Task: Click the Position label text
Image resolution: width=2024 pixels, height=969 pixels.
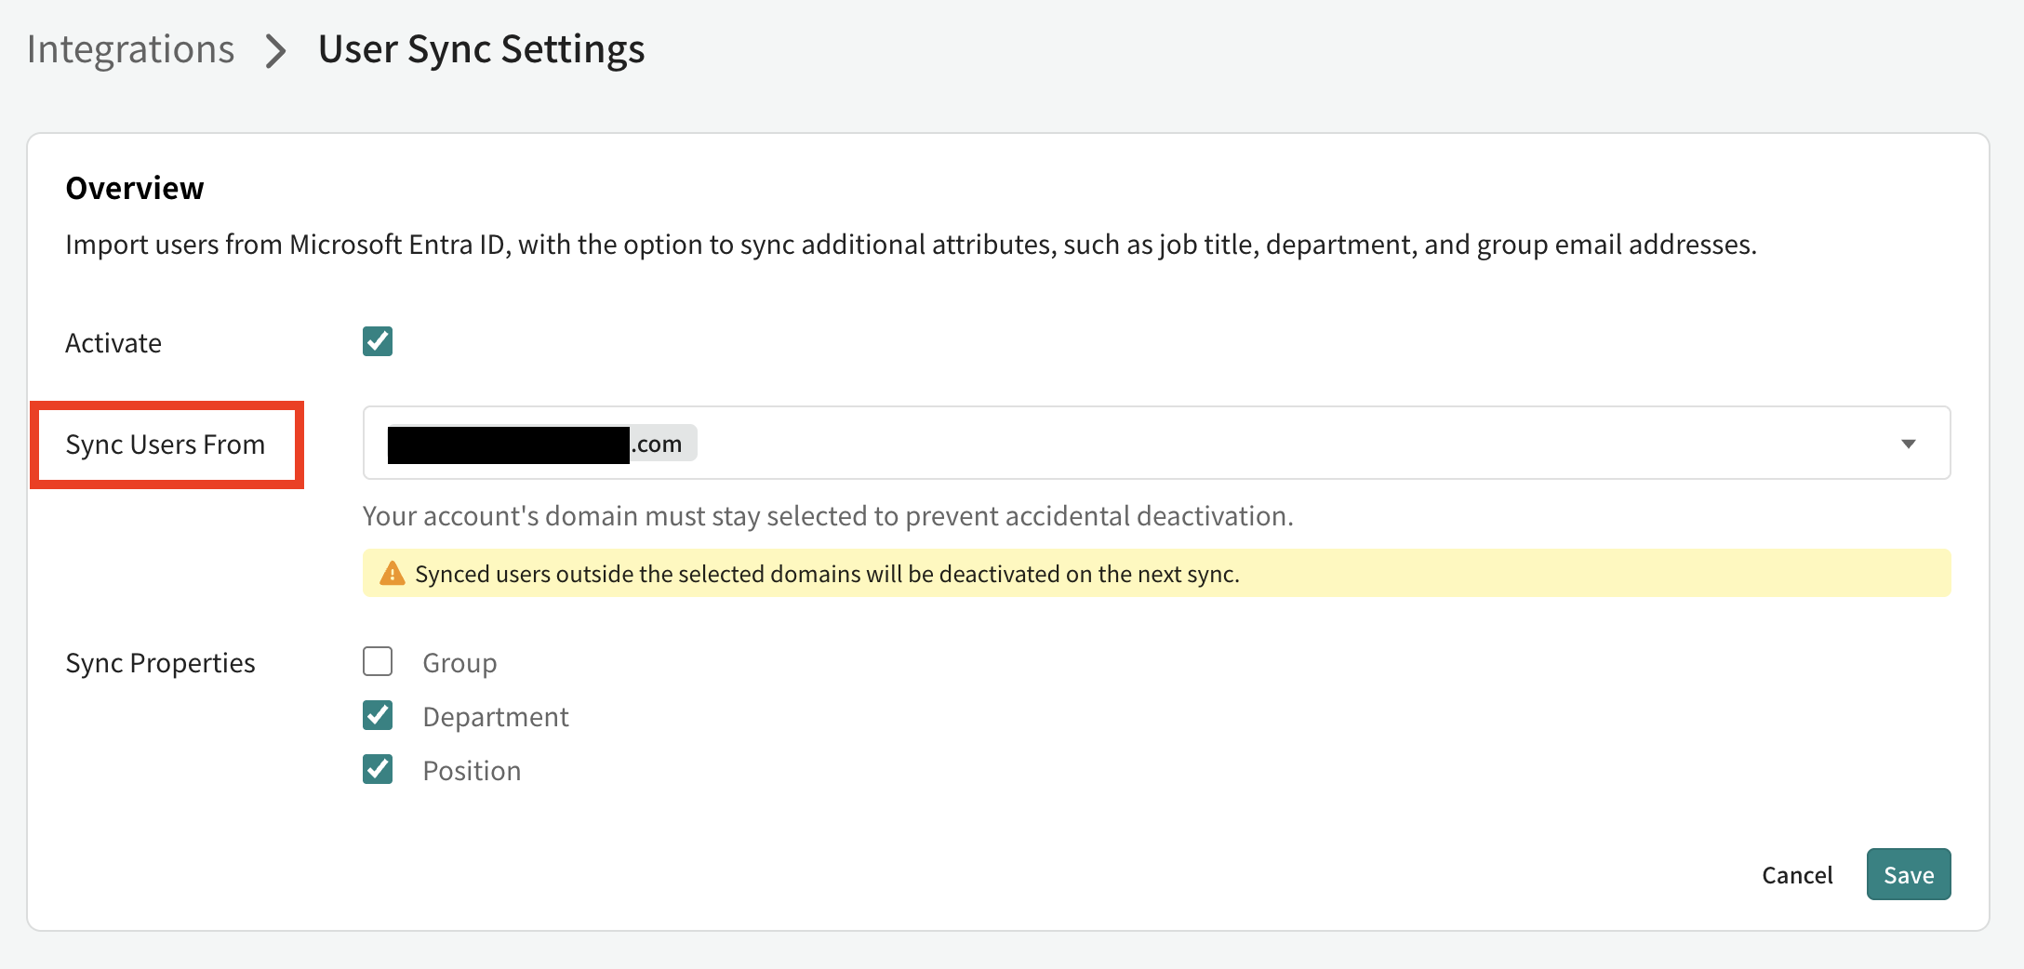Action: click(472, 771)
